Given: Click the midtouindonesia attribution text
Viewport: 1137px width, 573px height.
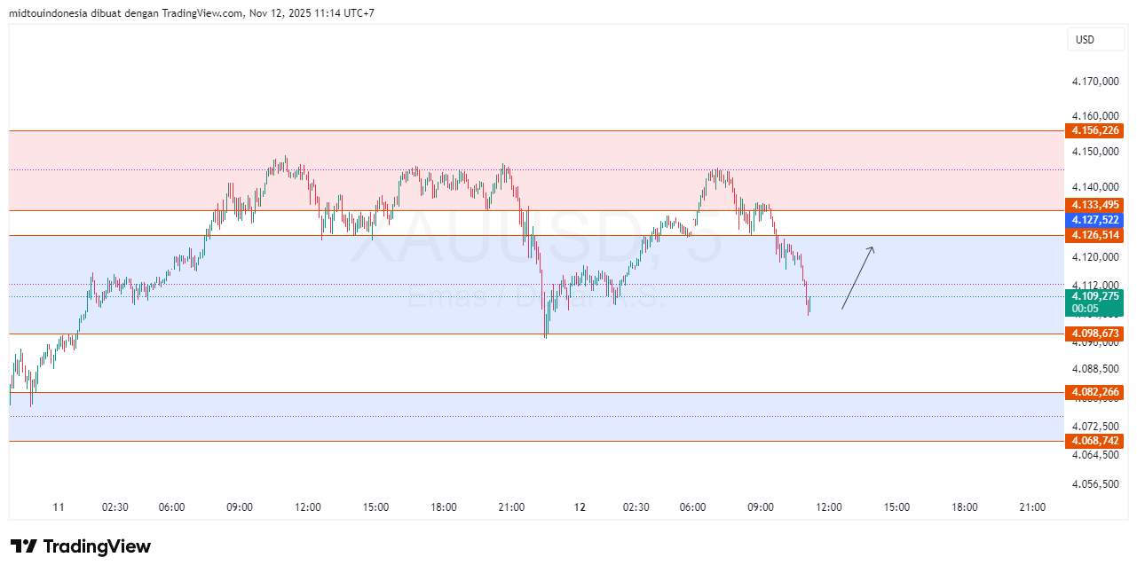Looking at the screenshot, I should coord(48,12).
